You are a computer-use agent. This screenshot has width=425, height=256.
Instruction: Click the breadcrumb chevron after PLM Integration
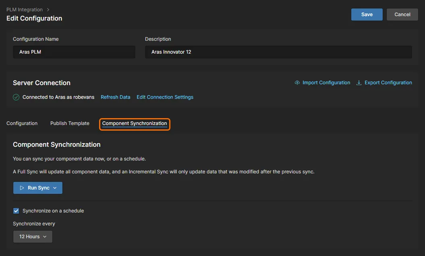[x=48, y=9]
